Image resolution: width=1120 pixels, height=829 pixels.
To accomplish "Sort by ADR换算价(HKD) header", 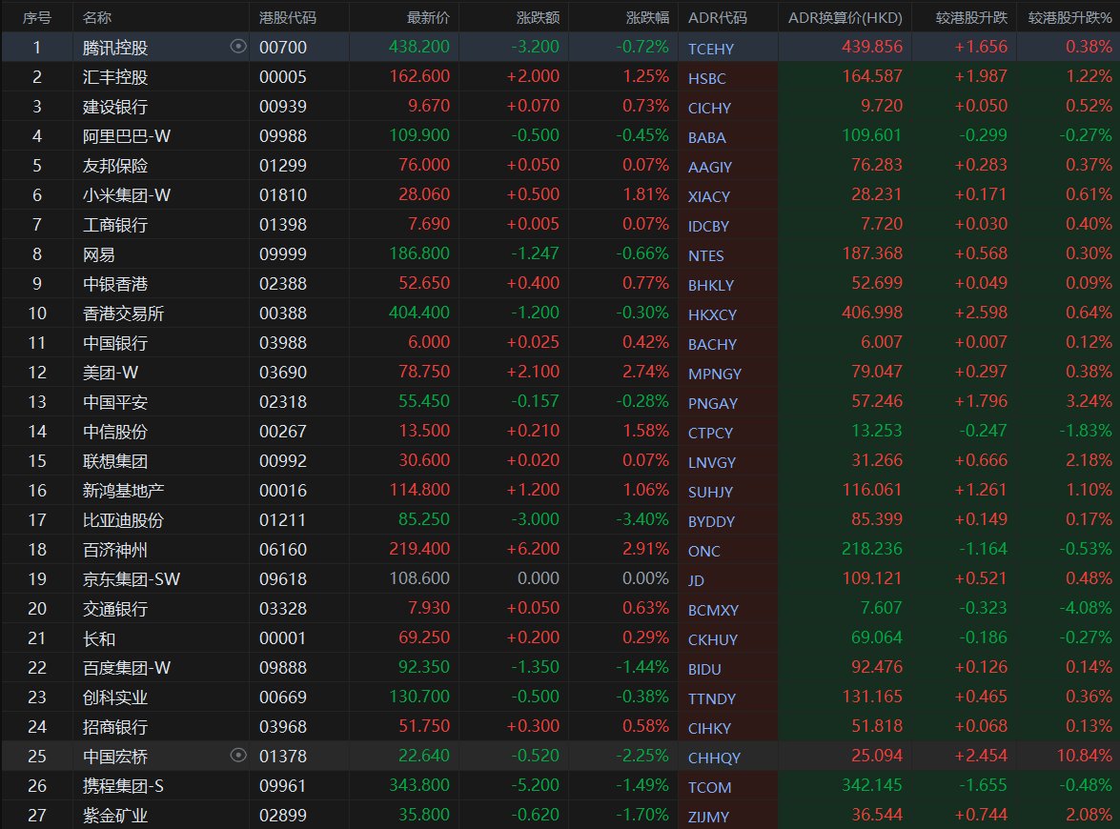I will 845,17.
